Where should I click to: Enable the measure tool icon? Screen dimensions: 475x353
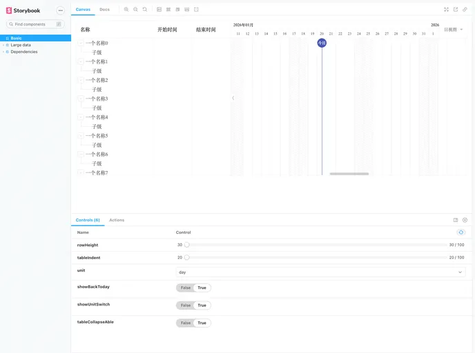pos(187,10)
